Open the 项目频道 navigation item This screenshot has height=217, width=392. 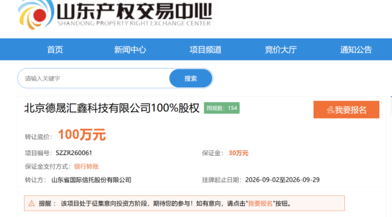[x=206, y=49]
